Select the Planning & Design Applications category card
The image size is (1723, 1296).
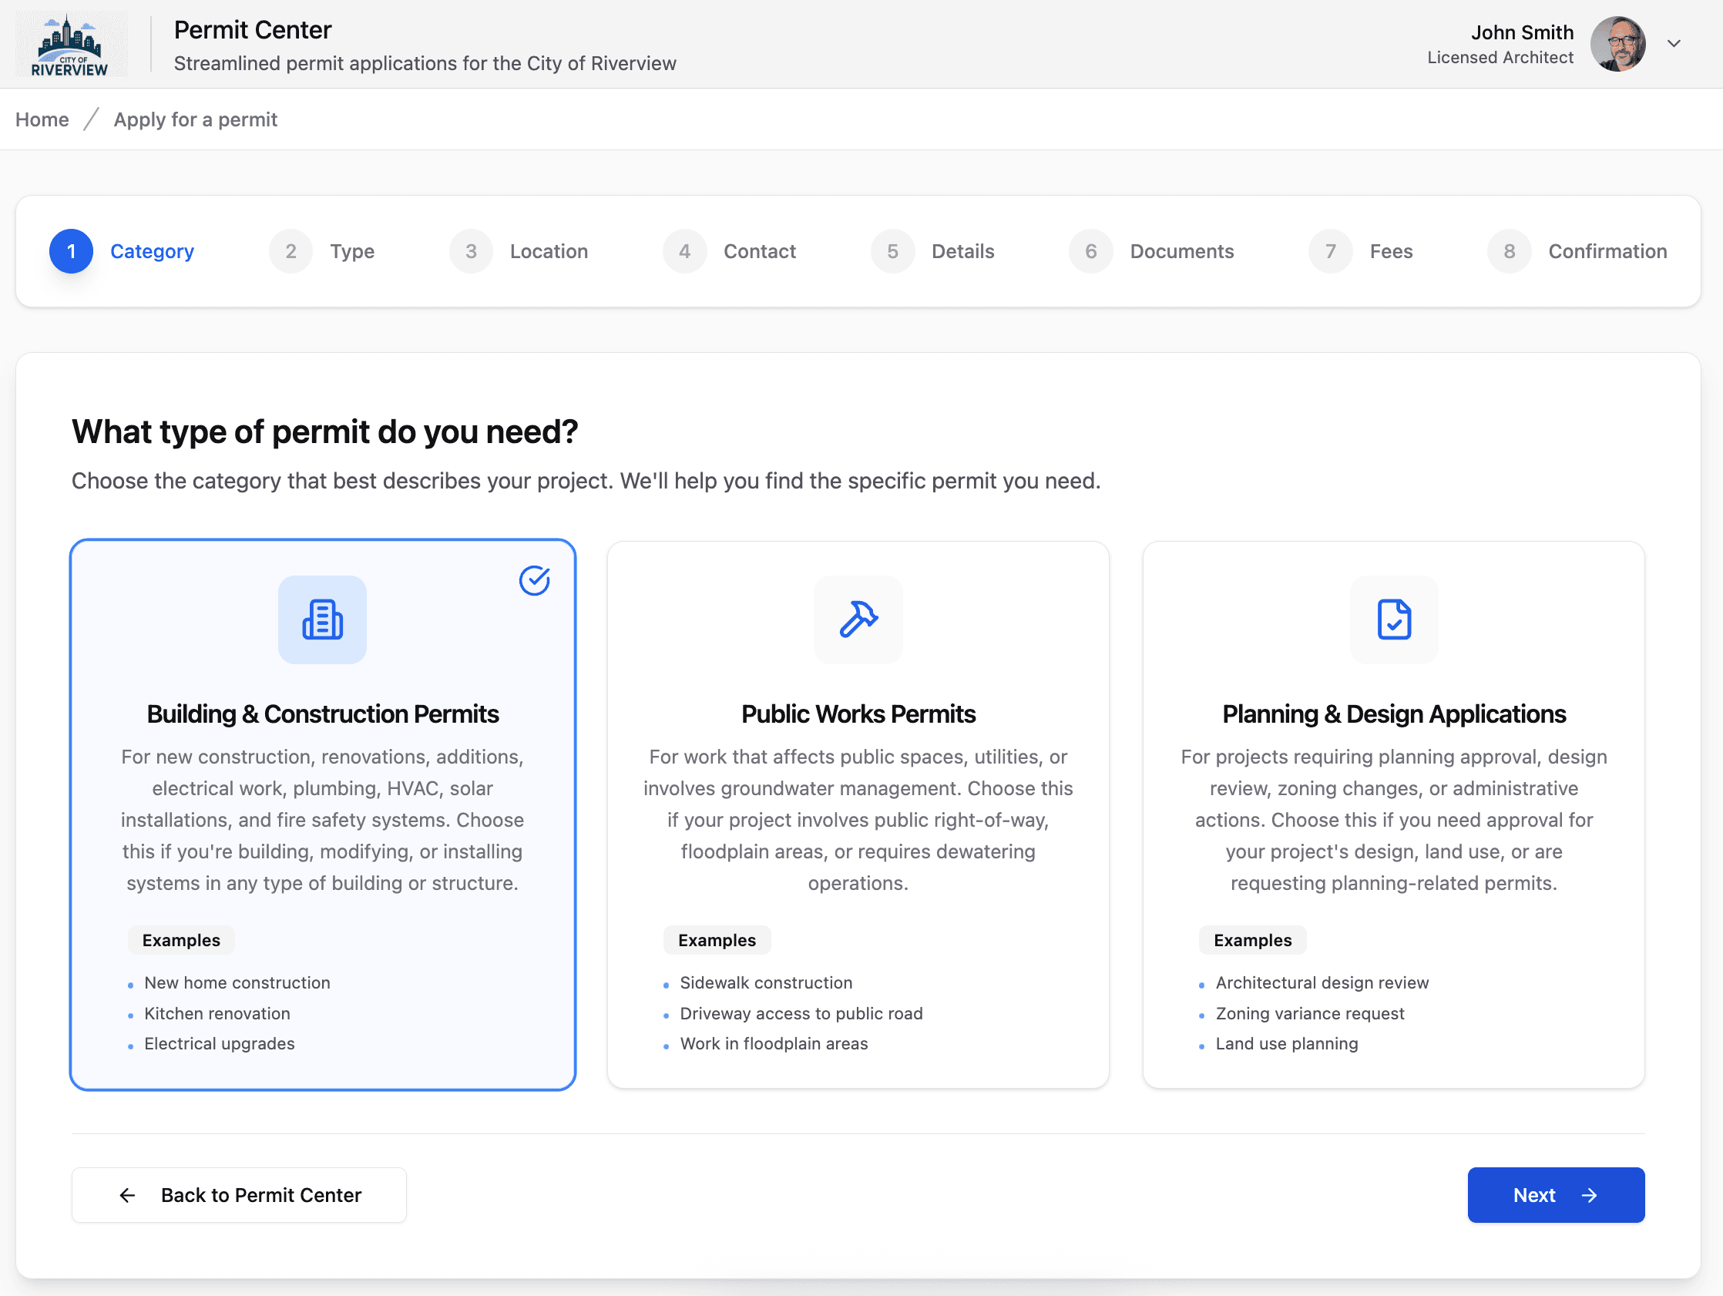coord(1392,814)
